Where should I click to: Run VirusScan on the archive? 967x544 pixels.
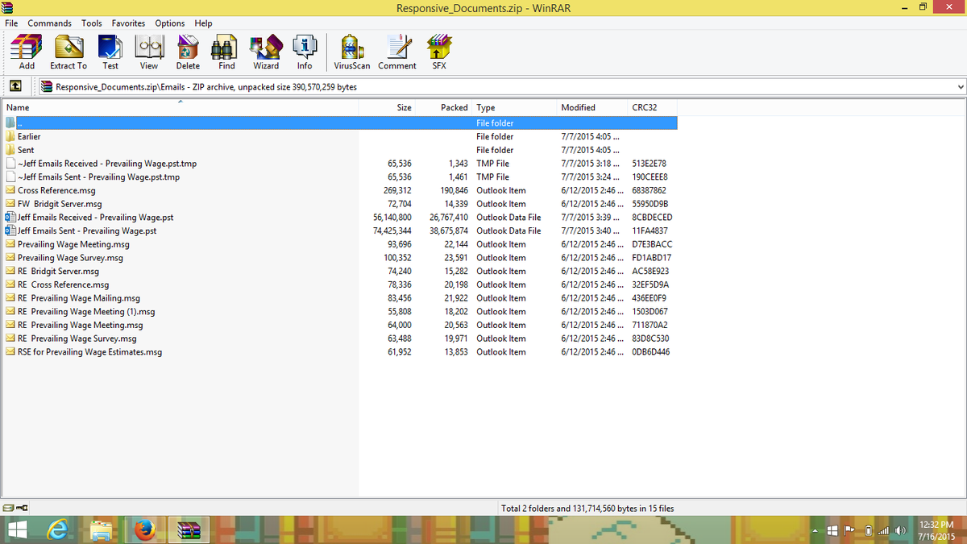point(352,52)
